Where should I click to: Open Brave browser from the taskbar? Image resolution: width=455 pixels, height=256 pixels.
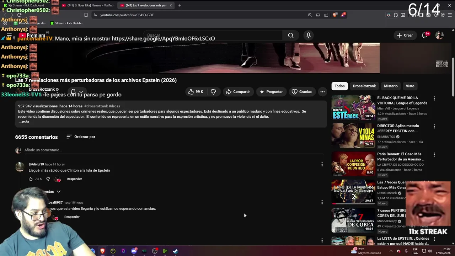[x=103, y=251]
